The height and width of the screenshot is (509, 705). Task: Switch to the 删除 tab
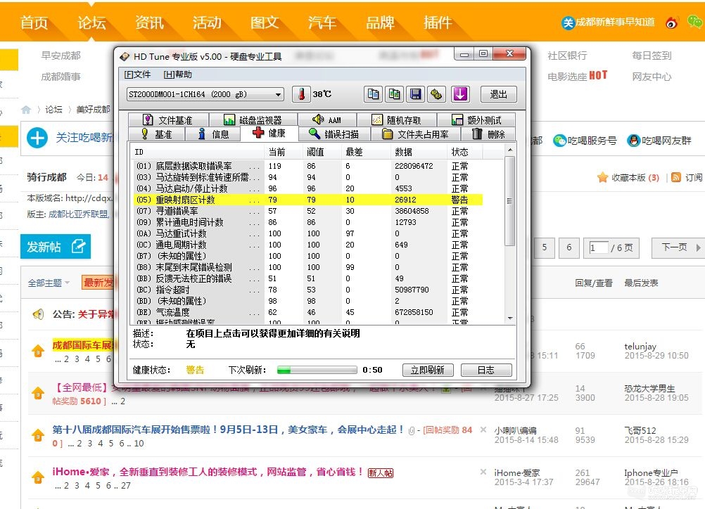(x=488, y=134)
